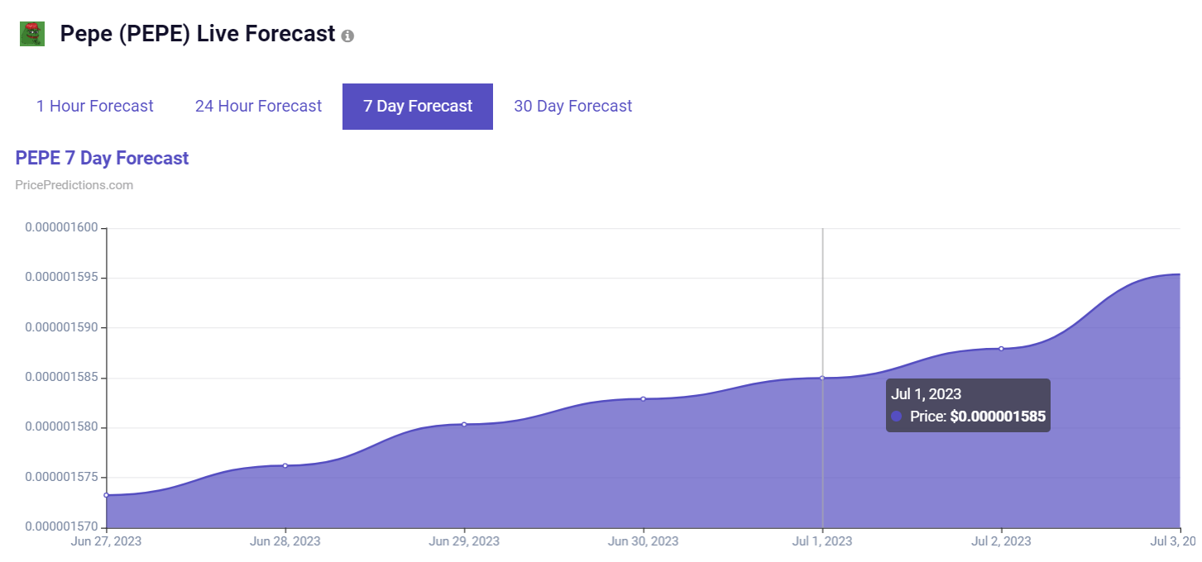Click the price tooltip's purple series dot

[897, 417]
